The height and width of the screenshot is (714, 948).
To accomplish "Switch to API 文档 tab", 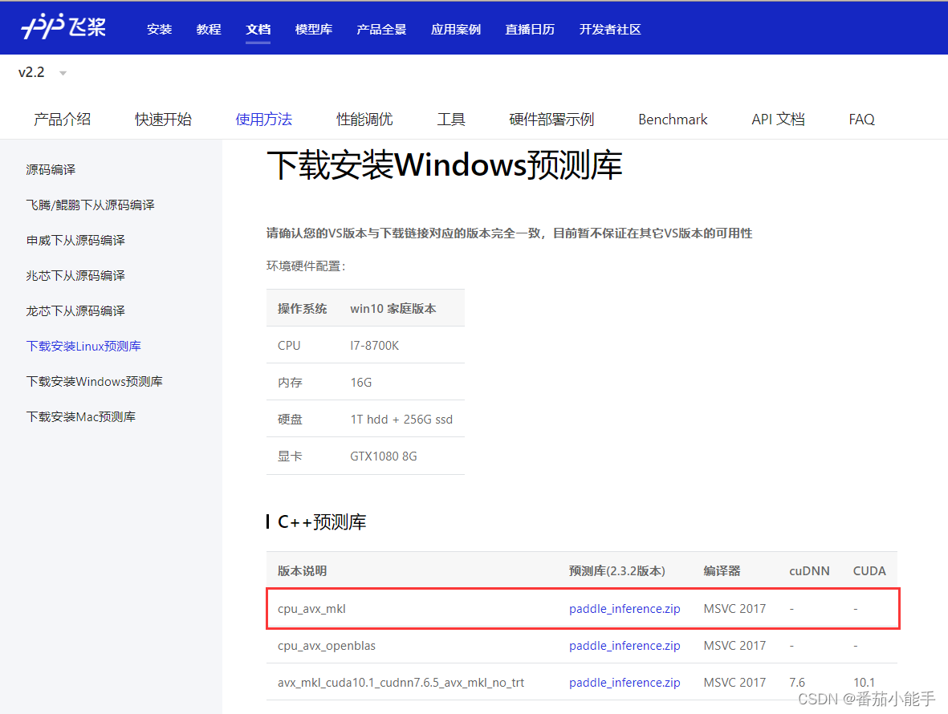I will [x=778, y=119].
